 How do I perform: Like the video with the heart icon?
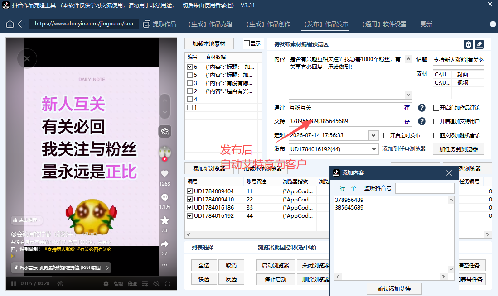pos(164,173)
